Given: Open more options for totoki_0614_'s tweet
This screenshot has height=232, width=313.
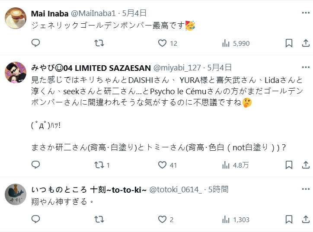Looking at the screenshot, I should (x=305, y=189).
